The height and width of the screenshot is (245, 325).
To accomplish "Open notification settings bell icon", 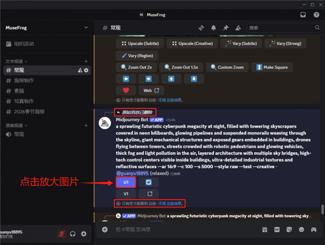I will tap(214, 28).
